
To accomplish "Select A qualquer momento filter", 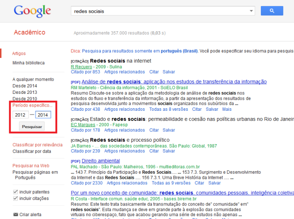I will 33,79.
